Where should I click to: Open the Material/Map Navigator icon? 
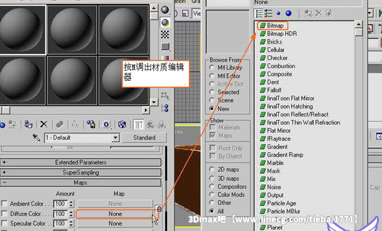(x=165, y=108)
